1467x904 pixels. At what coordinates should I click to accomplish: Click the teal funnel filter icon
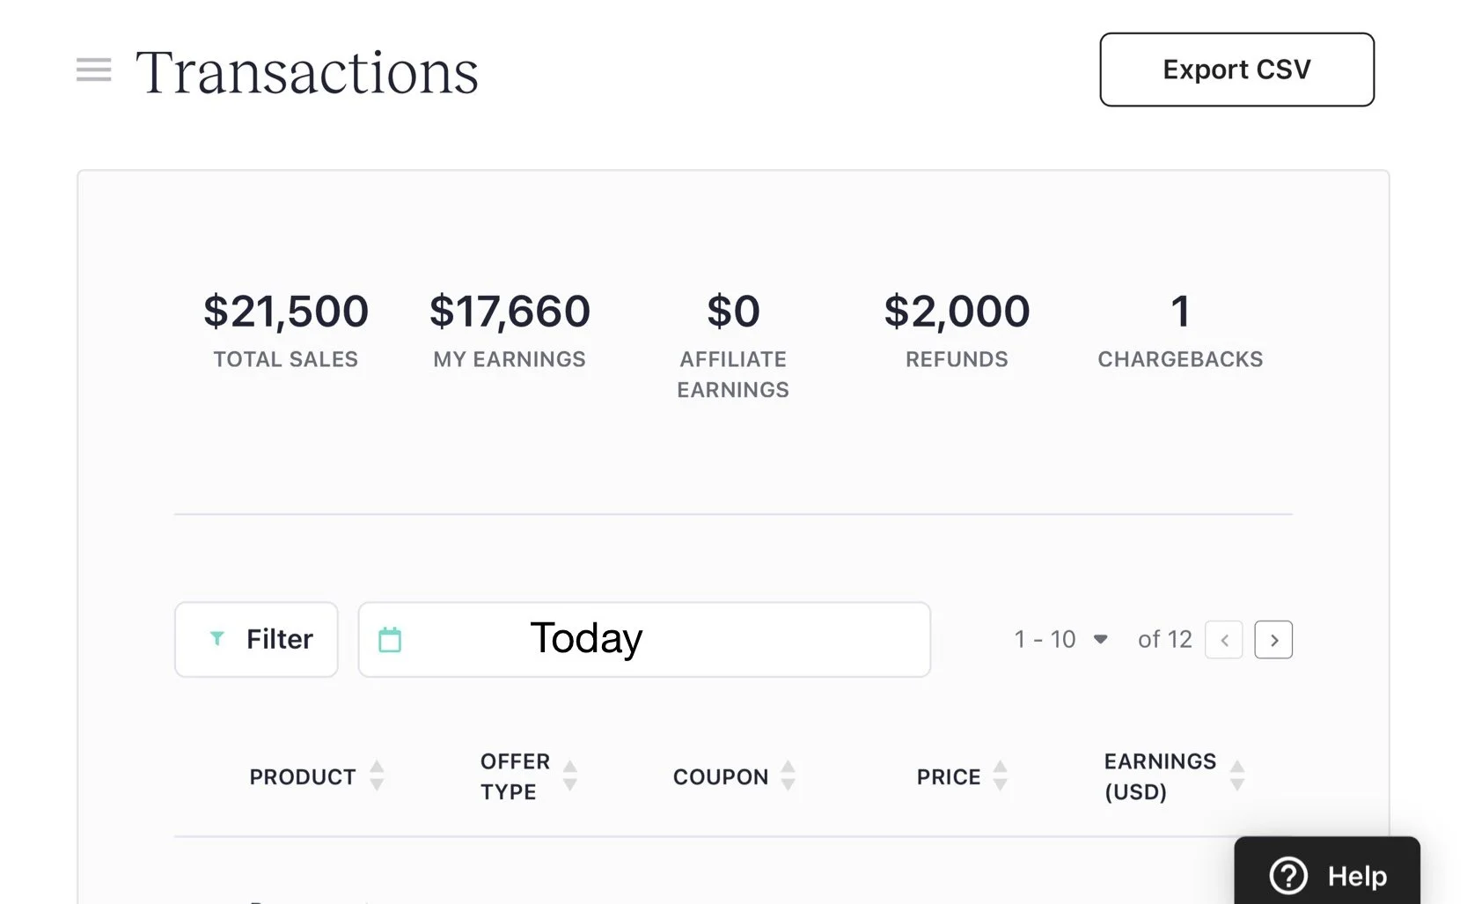[217, 639]
